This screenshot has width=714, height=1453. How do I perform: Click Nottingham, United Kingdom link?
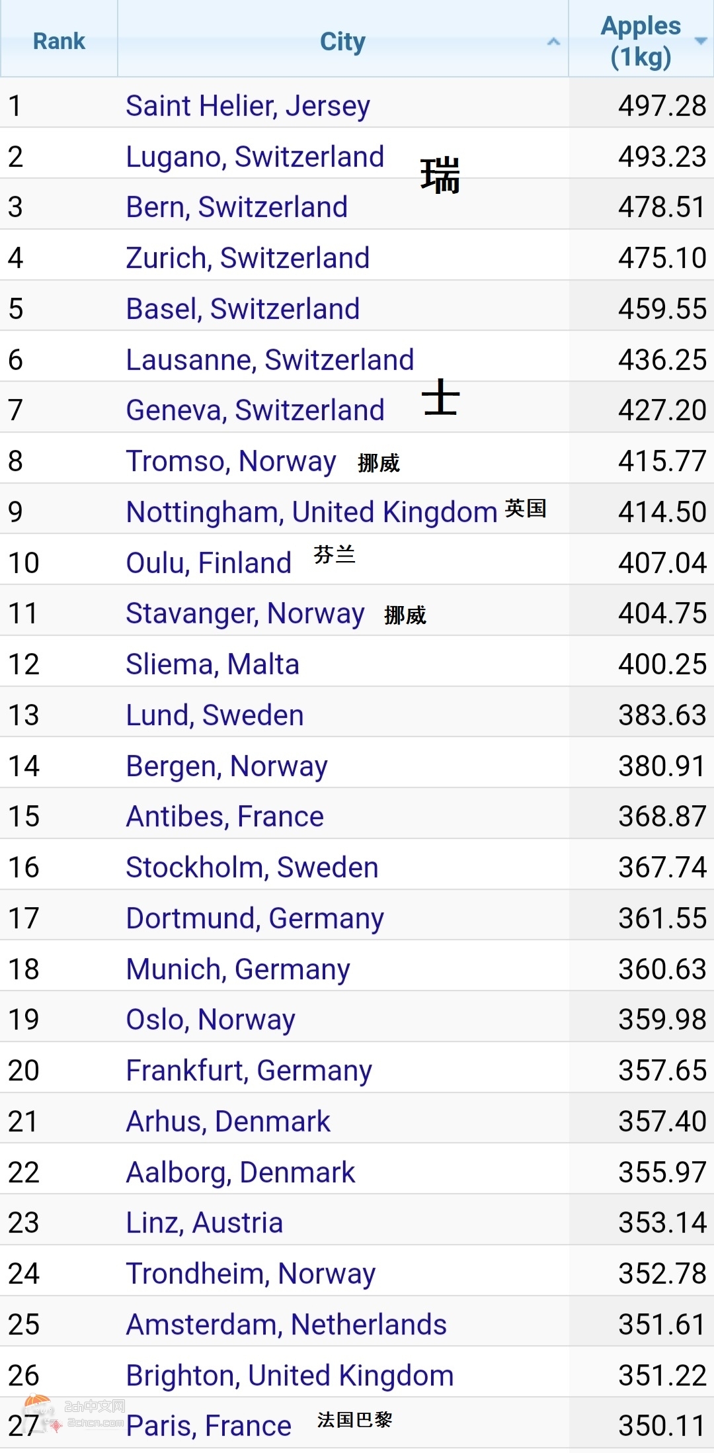pos(311,512)
